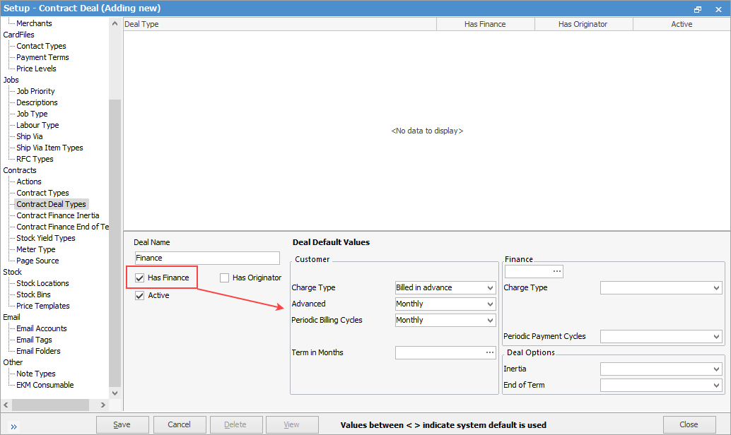The image size is (731, 435).
Task: Select Price Levels tree item
Action: coord(36,68)
